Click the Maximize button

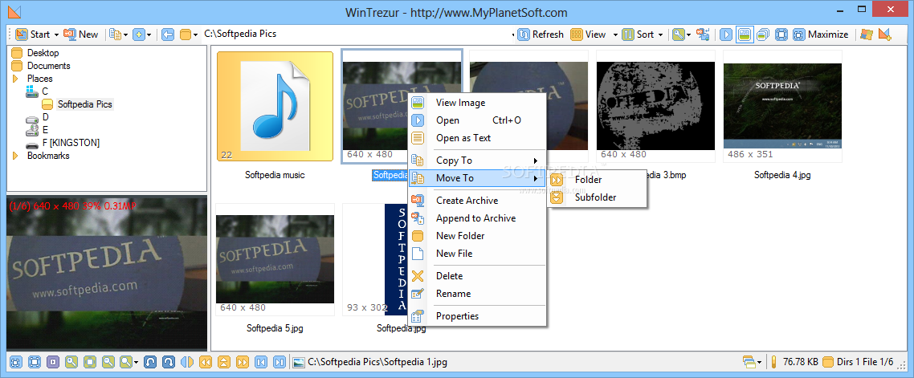point(821,35)
